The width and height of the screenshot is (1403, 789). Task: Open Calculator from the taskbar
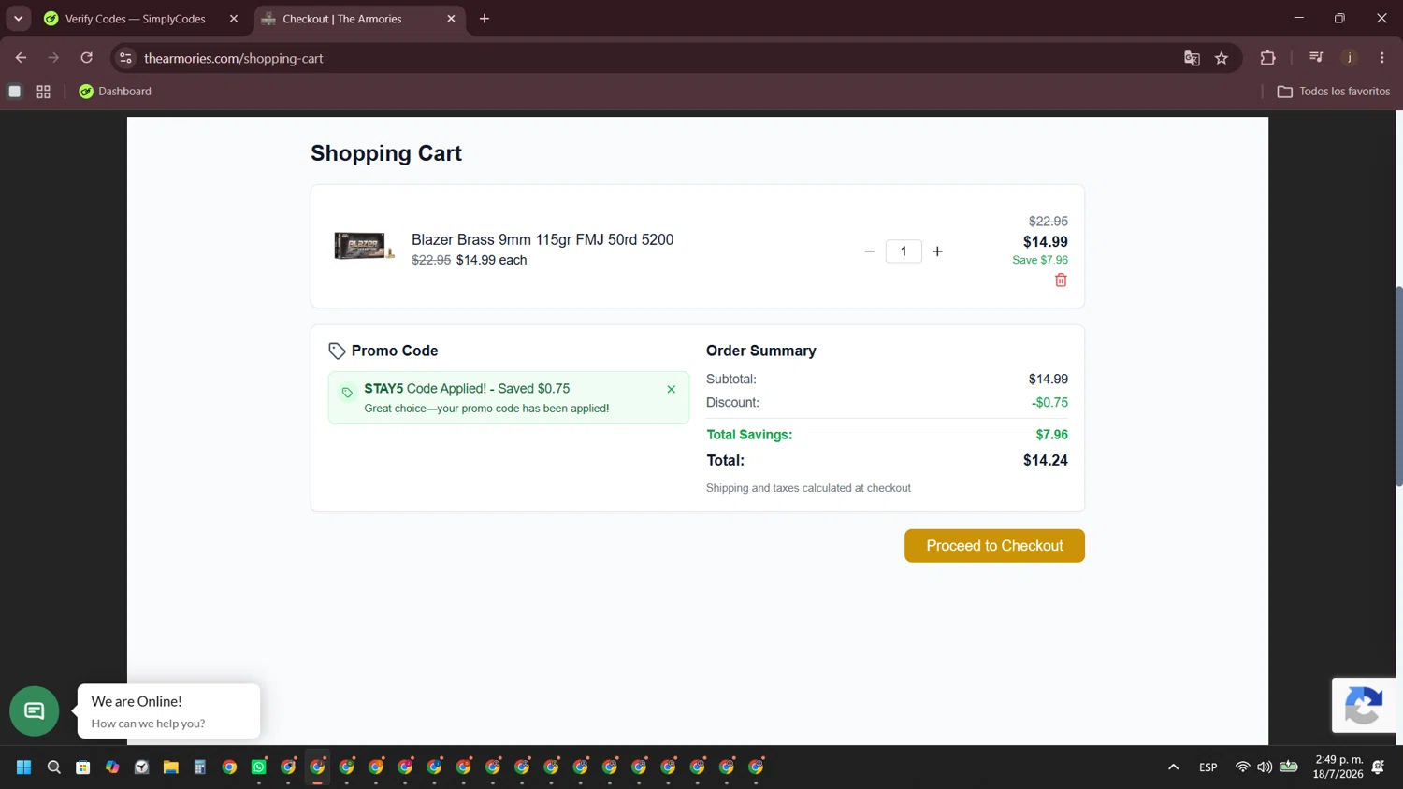[199, 767]
